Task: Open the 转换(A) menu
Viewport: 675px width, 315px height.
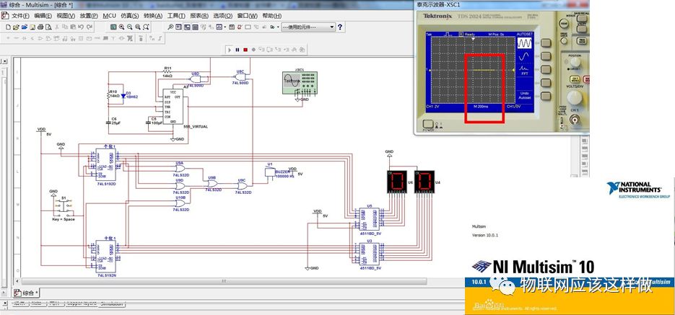Action: [153, 16]
